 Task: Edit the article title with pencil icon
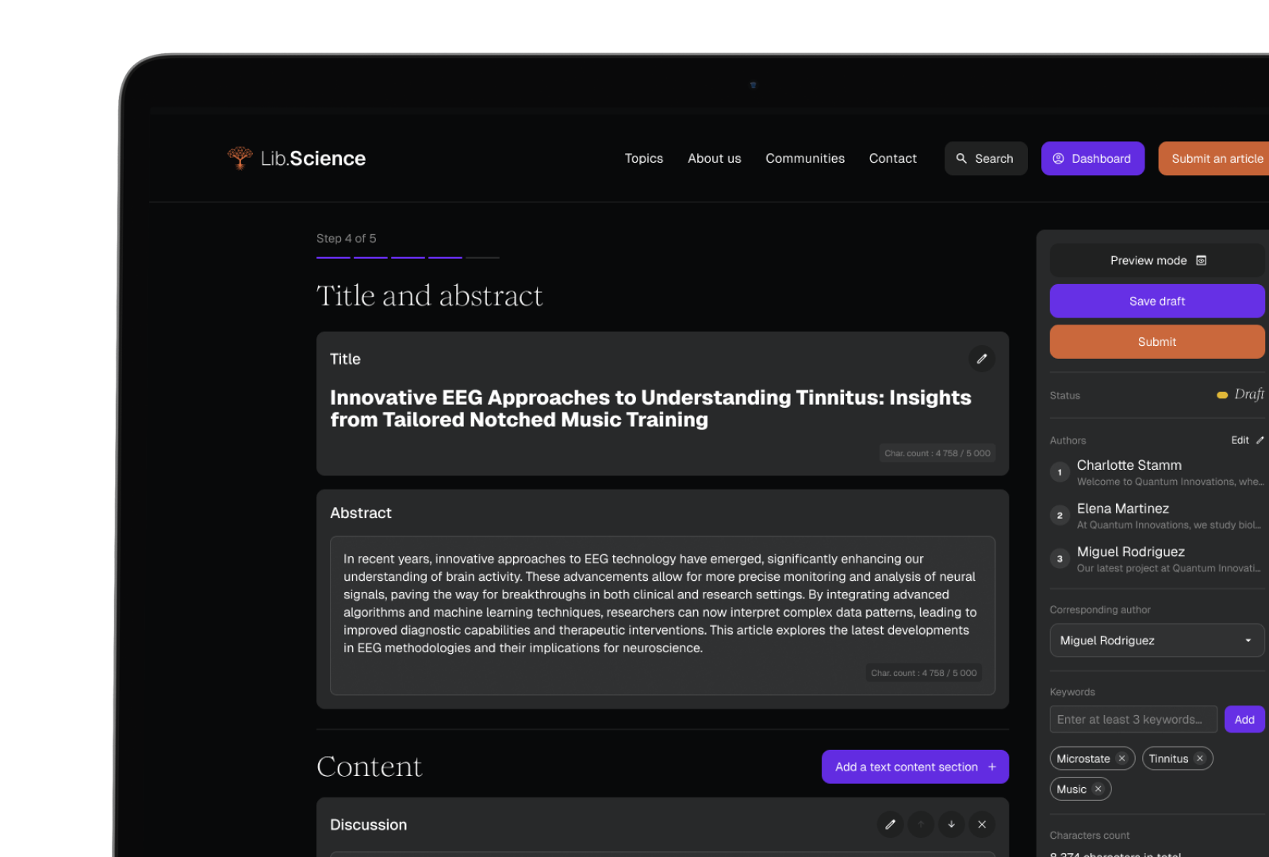point(981,359)
